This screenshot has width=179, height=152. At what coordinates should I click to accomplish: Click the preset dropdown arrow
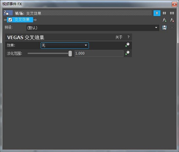click(x=156, y=28)
